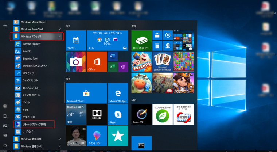
Task: Launch XPS ビューアー
Action: [38, 73]
